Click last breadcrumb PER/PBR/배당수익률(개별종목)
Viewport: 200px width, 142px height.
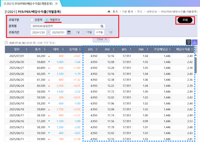(179, 12)
